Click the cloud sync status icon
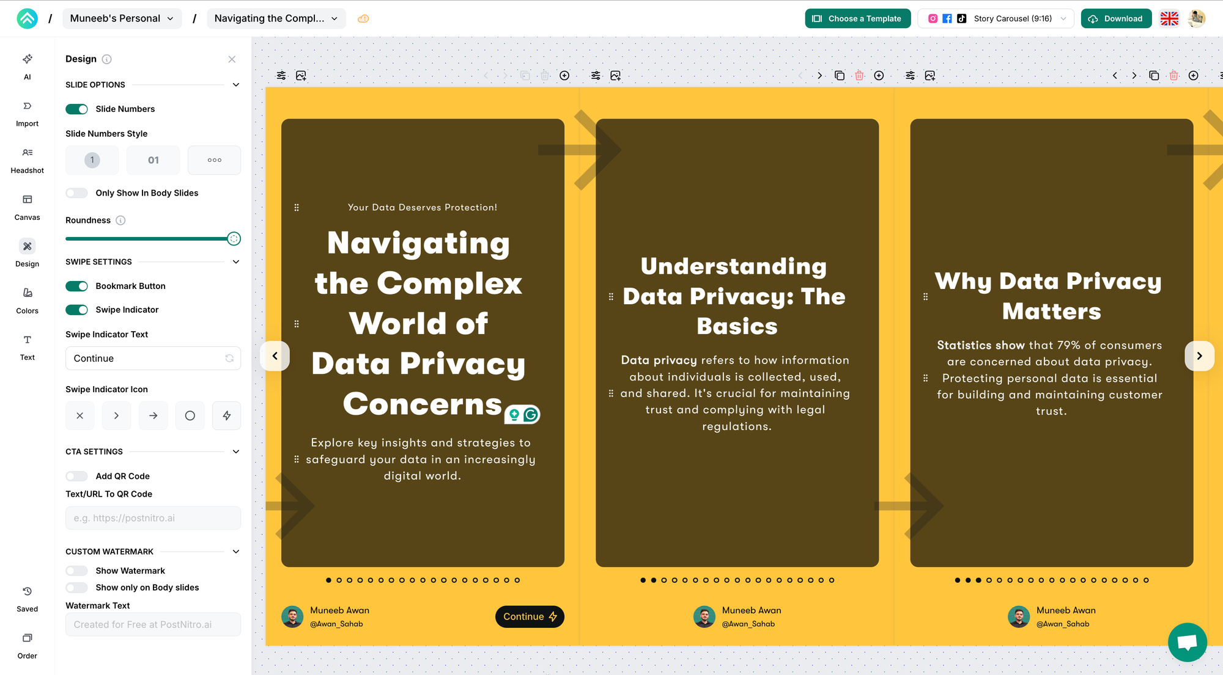1223x675 pixels. point(363,18)
